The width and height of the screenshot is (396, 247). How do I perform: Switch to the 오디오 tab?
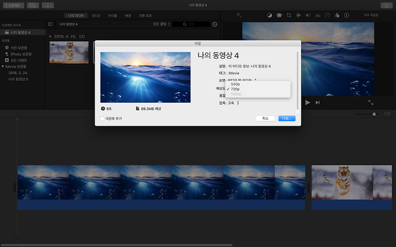point(96,15)
